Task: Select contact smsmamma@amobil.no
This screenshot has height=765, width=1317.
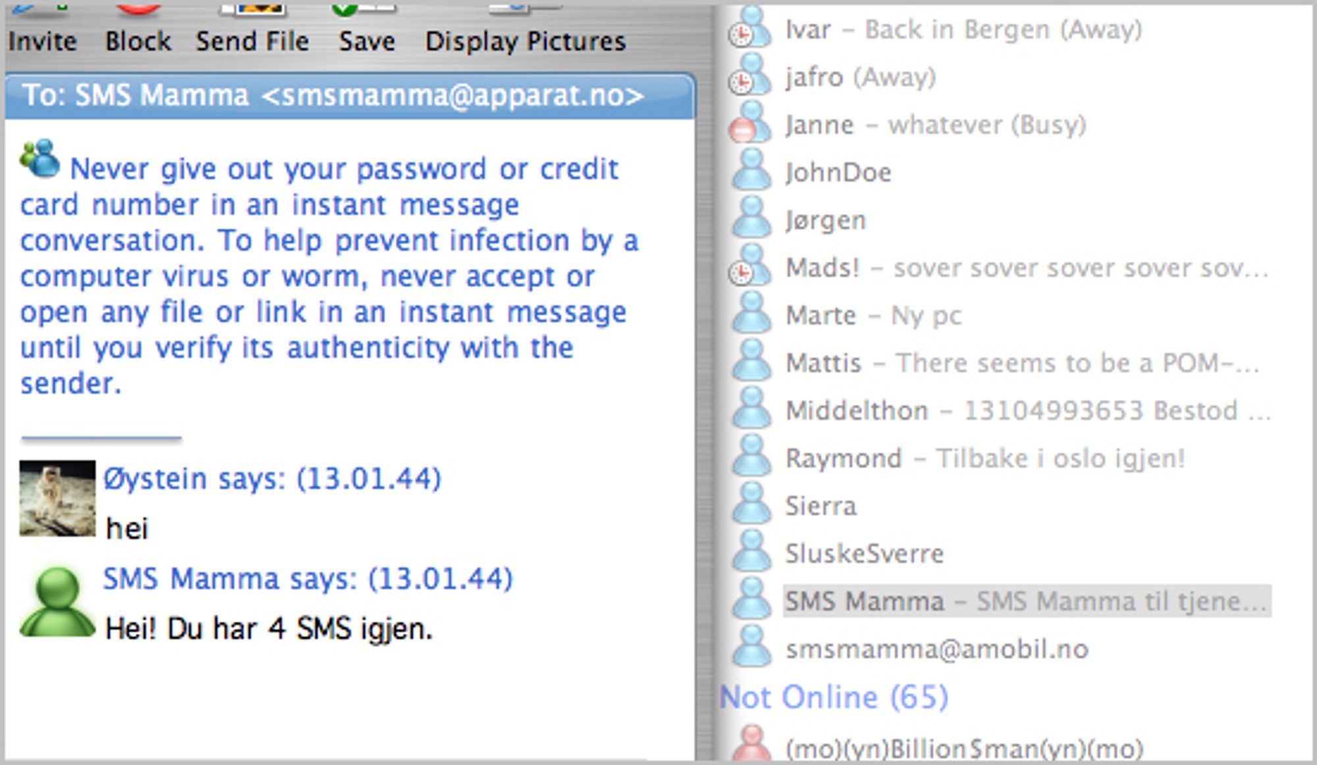Action: (936, 649)
